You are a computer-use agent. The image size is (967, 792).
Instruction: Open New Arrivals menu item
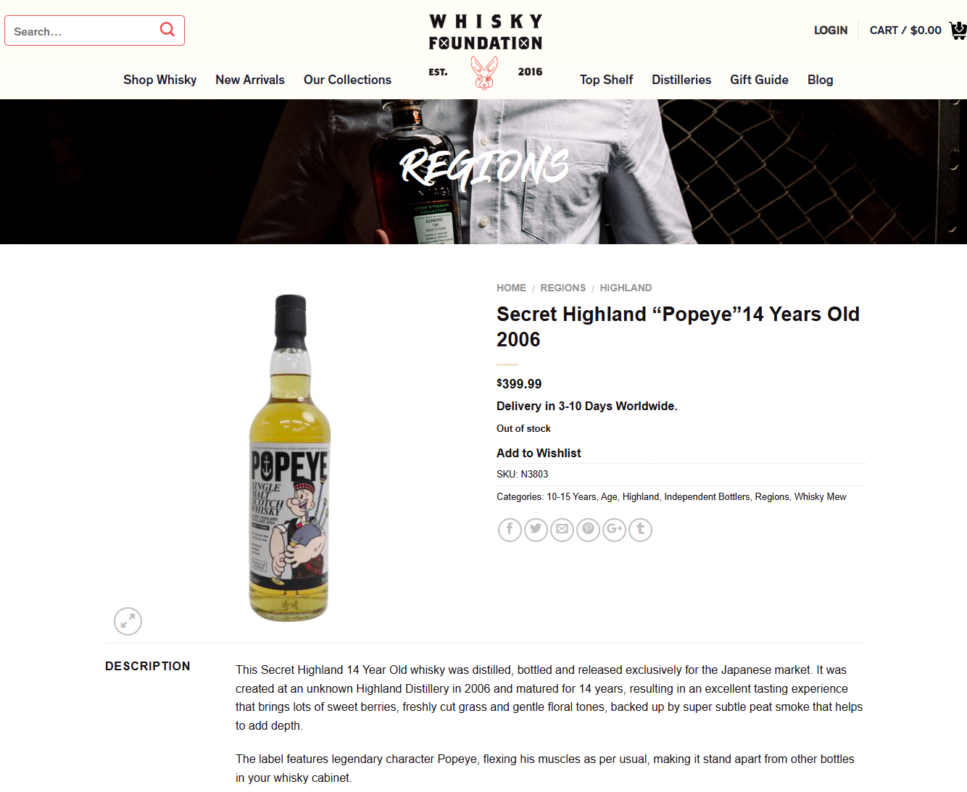click(x=250, y=80)
